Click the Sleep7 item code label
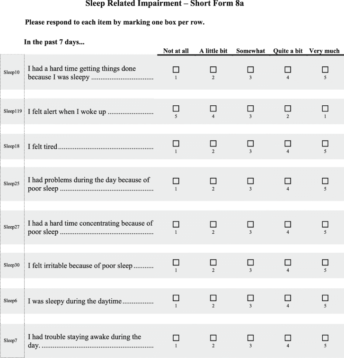This screenshot has height=358, width=344. tap(11, 340)
